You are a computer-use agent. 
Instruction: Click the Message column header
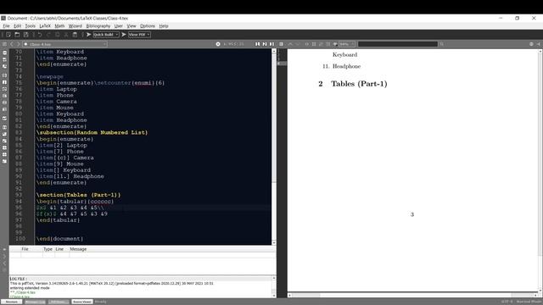(x=78, y=249)
